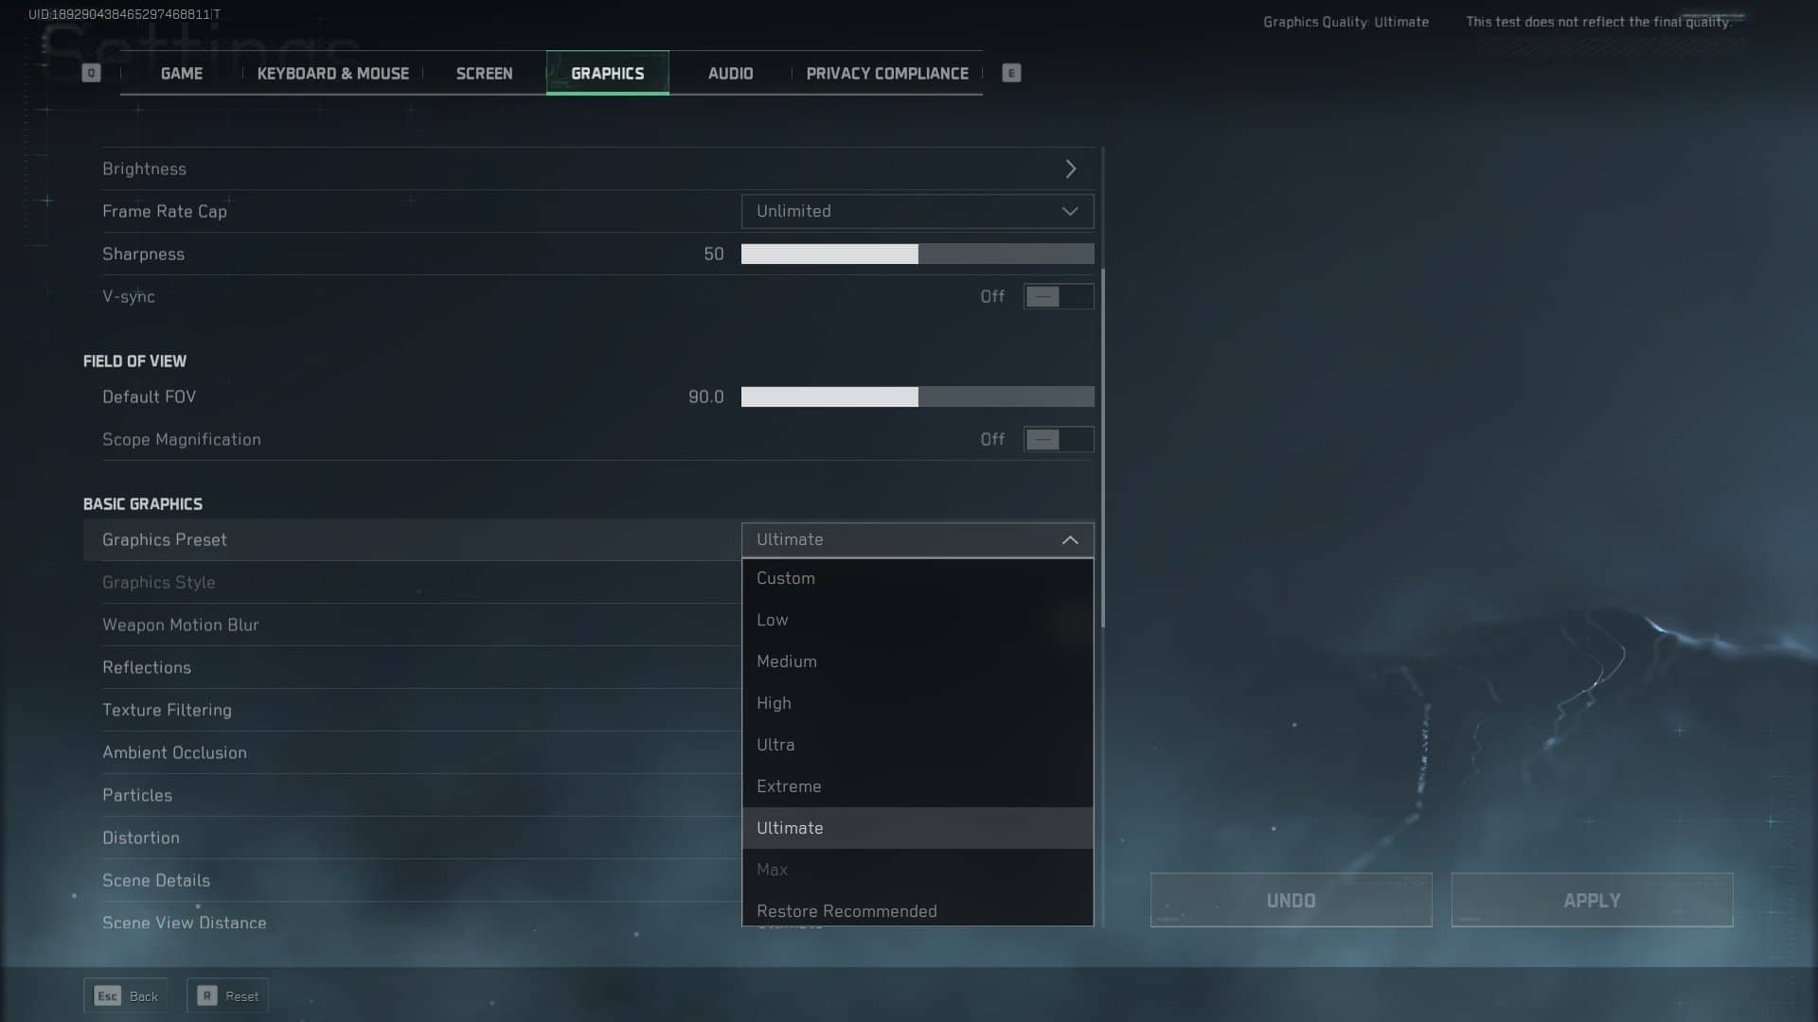Click the R key icon beside Reset
Viewport: 1818px width, 1022px height.
207,996
